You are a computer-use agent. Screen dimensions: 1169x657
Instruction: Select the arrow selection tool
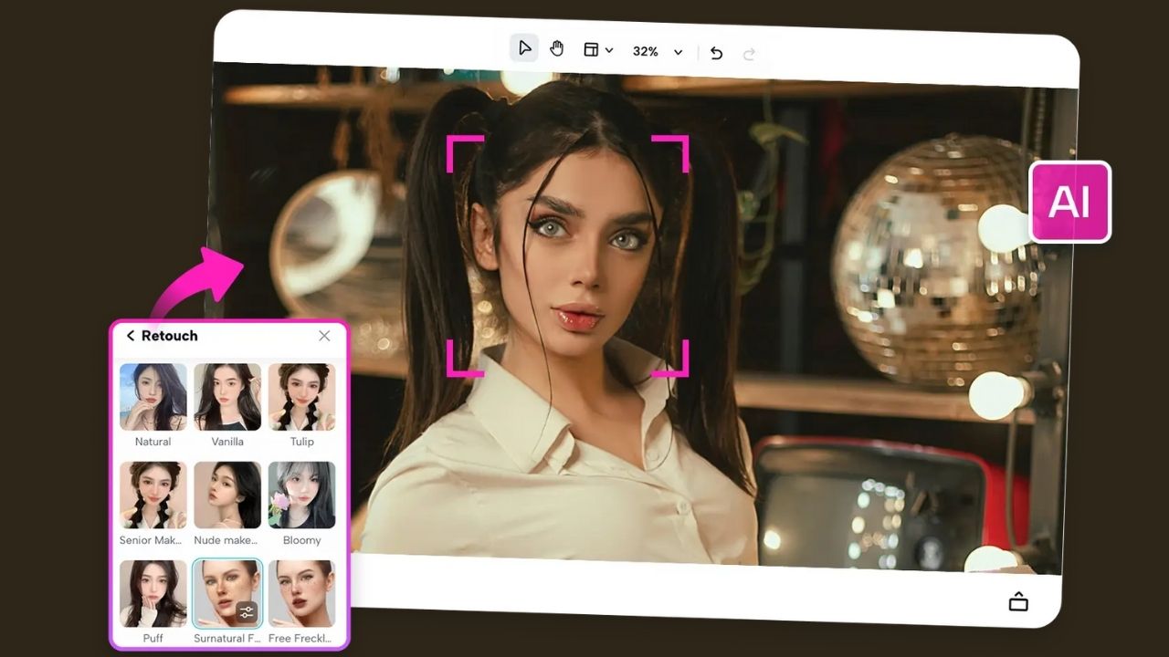click(524, 47)
